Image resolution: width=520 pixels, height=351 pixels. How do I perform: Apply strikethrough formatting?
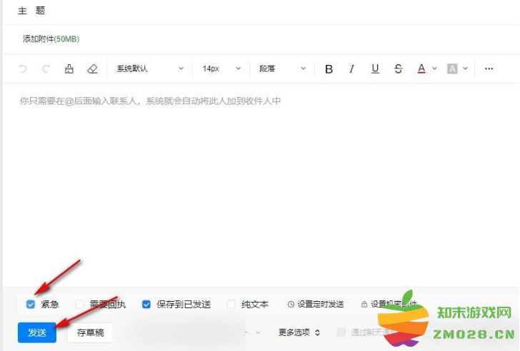399,69
